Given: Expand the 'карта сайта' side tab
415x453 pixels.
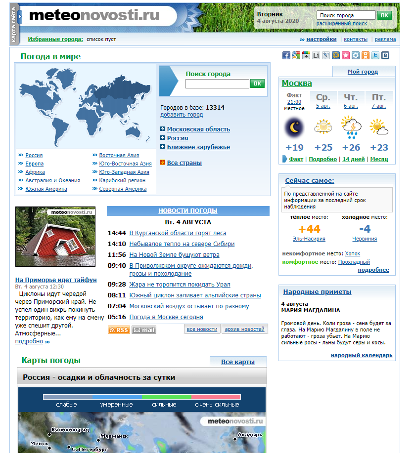Looking at the screenshot, I should (x=14, y=25).
